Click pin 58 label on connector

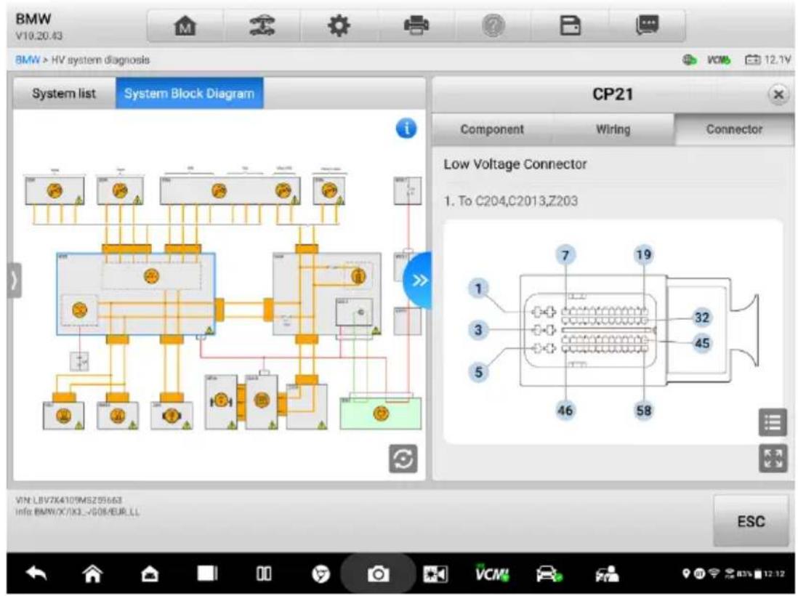tap(644, 410)
